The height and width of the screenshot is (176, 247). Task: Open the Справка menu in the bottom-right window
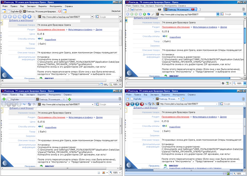(x=192, y=95)
